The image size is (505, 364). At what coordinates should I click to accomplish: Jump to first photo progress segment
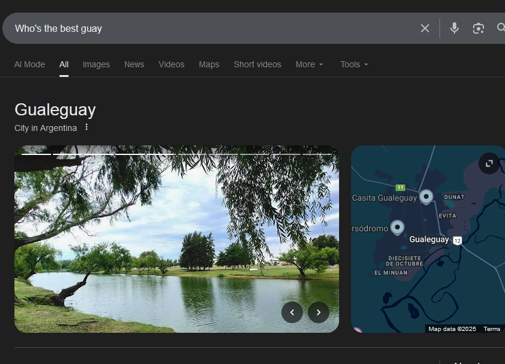tap(36, 154)
